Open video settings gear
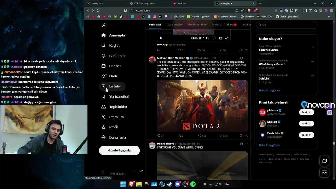Viewport: 336px width, 189px height. 214,38
